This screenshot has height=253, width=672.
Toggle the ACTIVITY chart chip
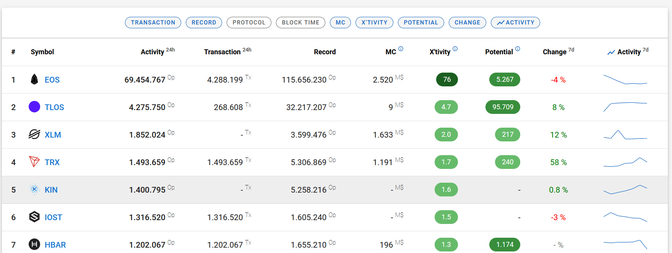pyautogui.click(x=515, y=23)
